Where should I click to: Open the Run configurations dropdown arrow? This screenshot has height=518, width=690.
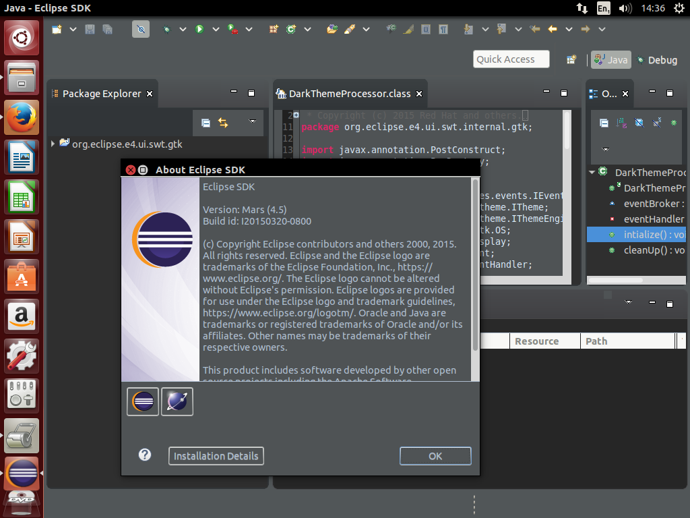click(x=216, y=29)
